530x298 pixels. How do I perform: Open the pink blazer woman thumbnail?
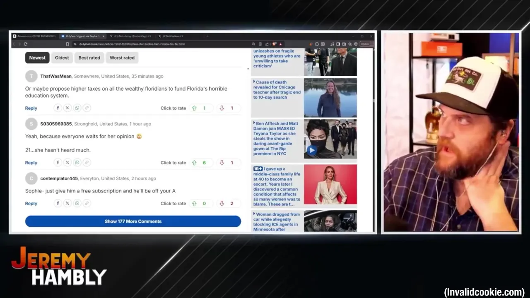tap(330, 185)
